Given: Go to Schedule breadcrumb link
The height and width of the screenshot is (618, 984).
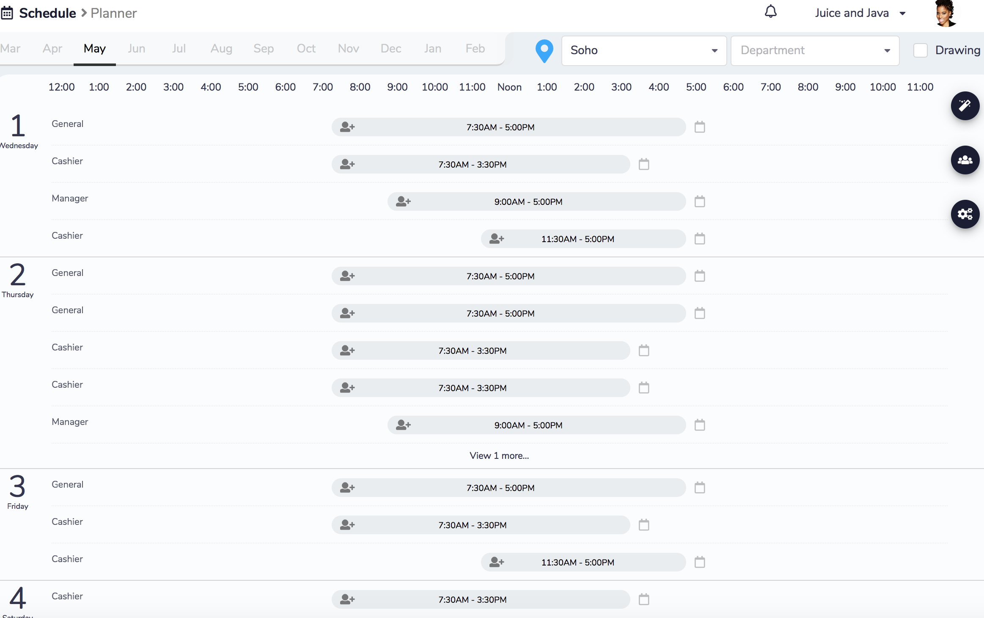Looking at the screenshot, I should pos(47,13).
